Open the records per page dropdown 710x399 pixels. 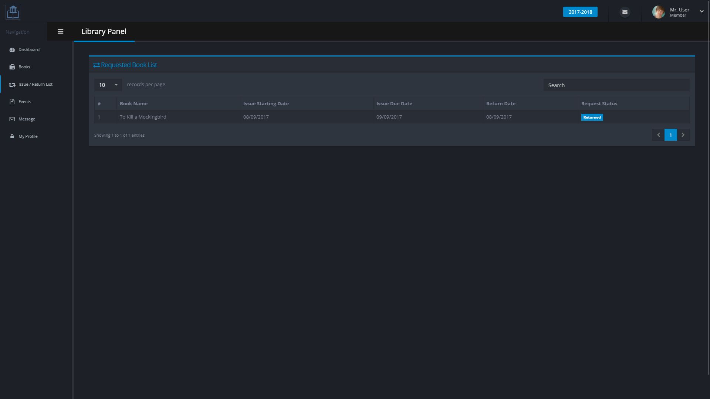(108, 85)
